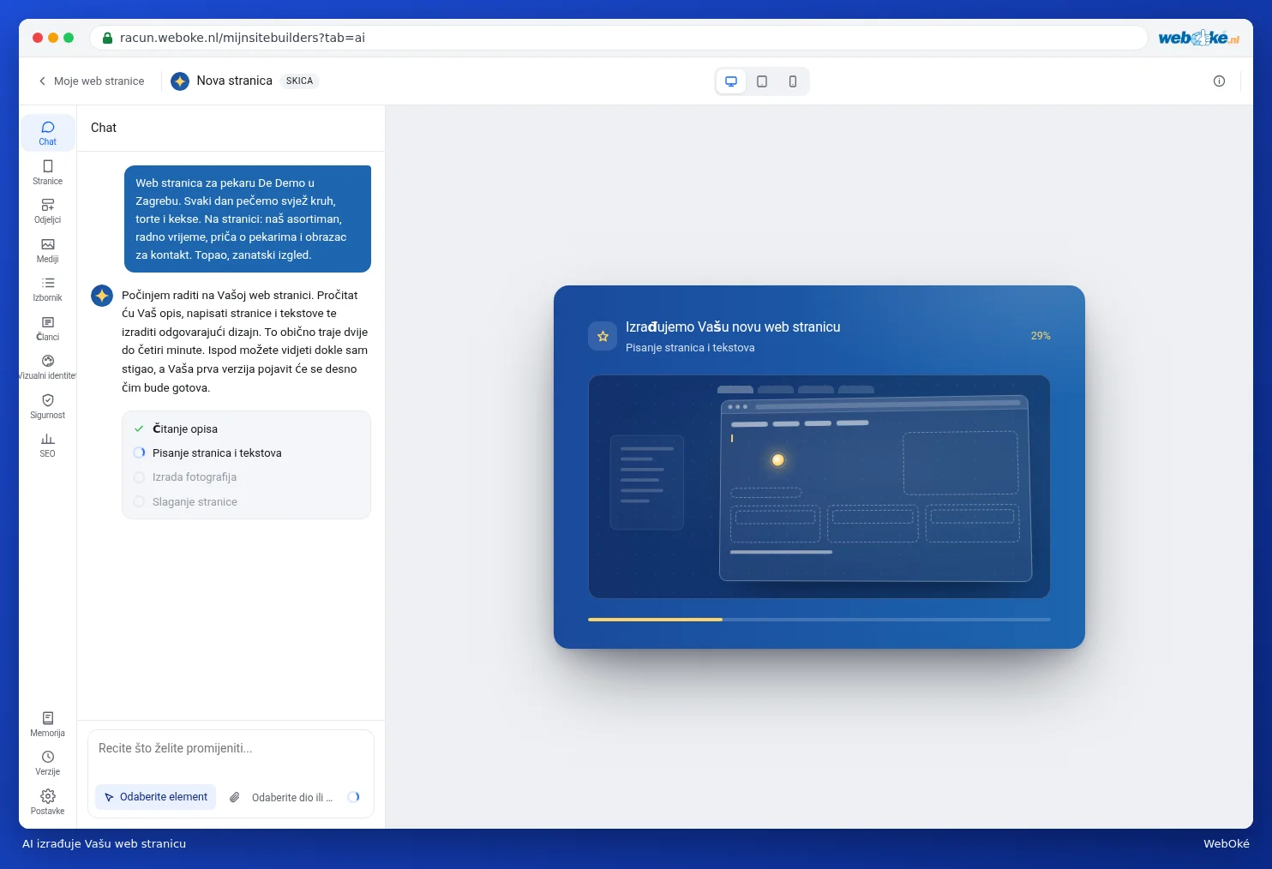The height and width of the screenshot is (869, 1272).
Task: Click the Izrađujemo Vašu novu web stranicu title
Action: pyautogui.click(x=733, y=327)
